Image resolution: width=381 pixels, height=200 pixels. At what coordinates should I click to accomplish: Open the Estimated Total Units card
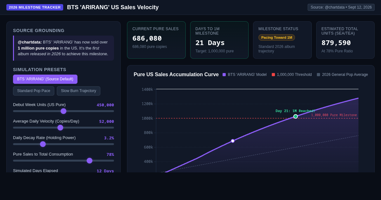tap(345, 40)
